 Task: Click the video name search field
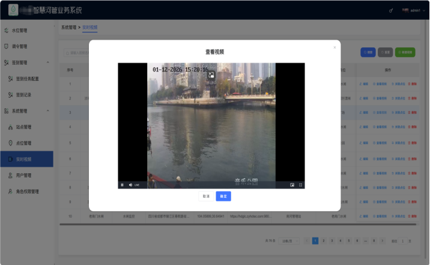pyautogui.click(x=76, y=53)
